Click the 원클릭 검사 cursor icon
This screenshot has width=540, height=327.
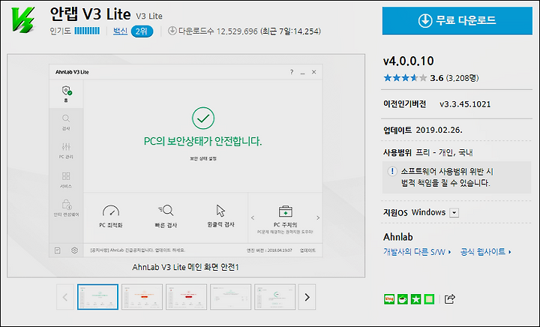(x=220, y=210)
